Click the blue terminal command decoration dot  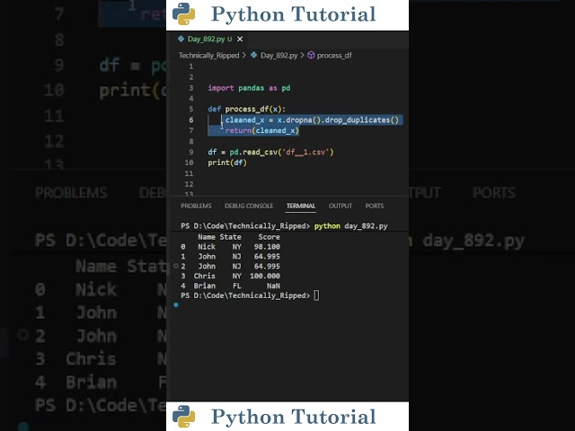pos(176,305)
